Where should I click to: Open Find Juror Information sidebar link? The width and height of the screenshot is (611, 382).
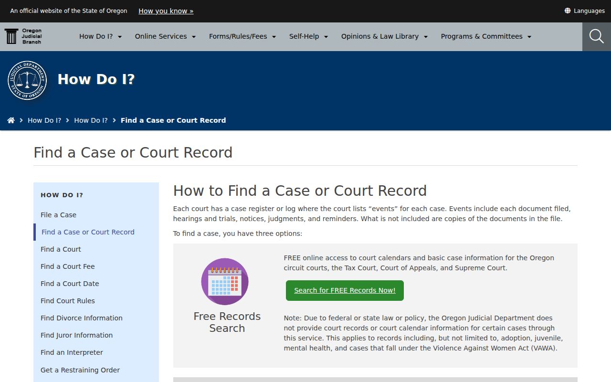[77, 335]
